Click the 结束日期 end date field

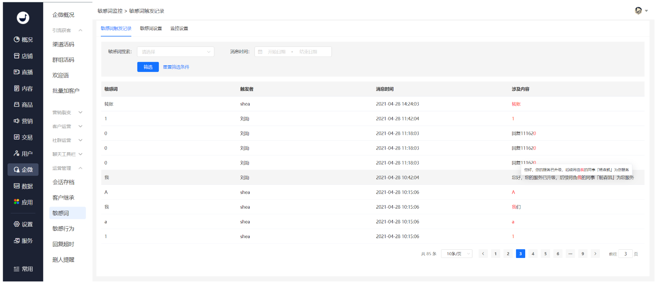pos(308,52)
